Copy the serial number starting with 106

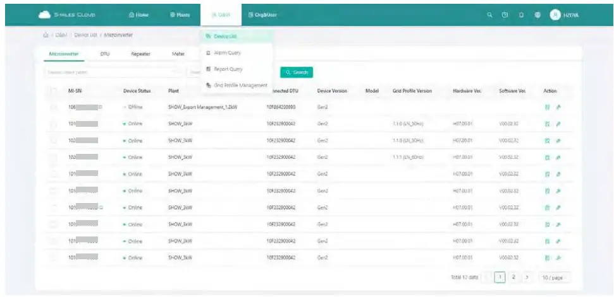(101, 107)
